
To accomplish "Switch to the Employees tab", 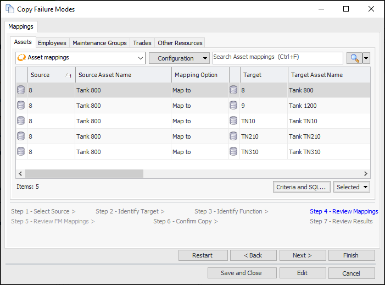I will point(52,43).
